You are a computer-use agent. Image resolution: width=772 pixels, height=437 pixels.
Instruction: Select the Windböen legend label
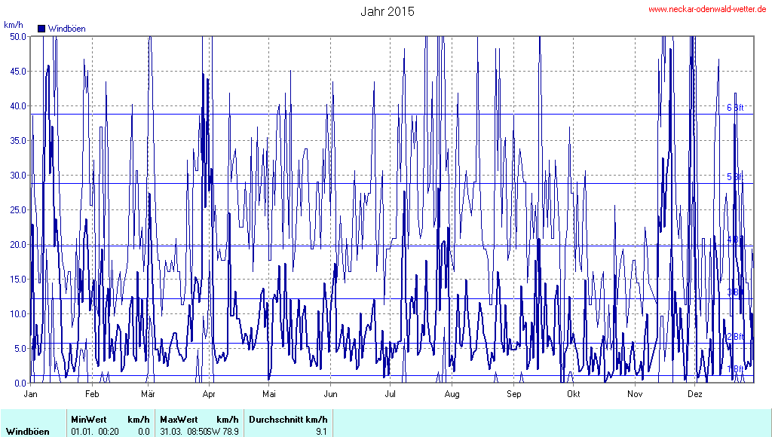(66, 29)
